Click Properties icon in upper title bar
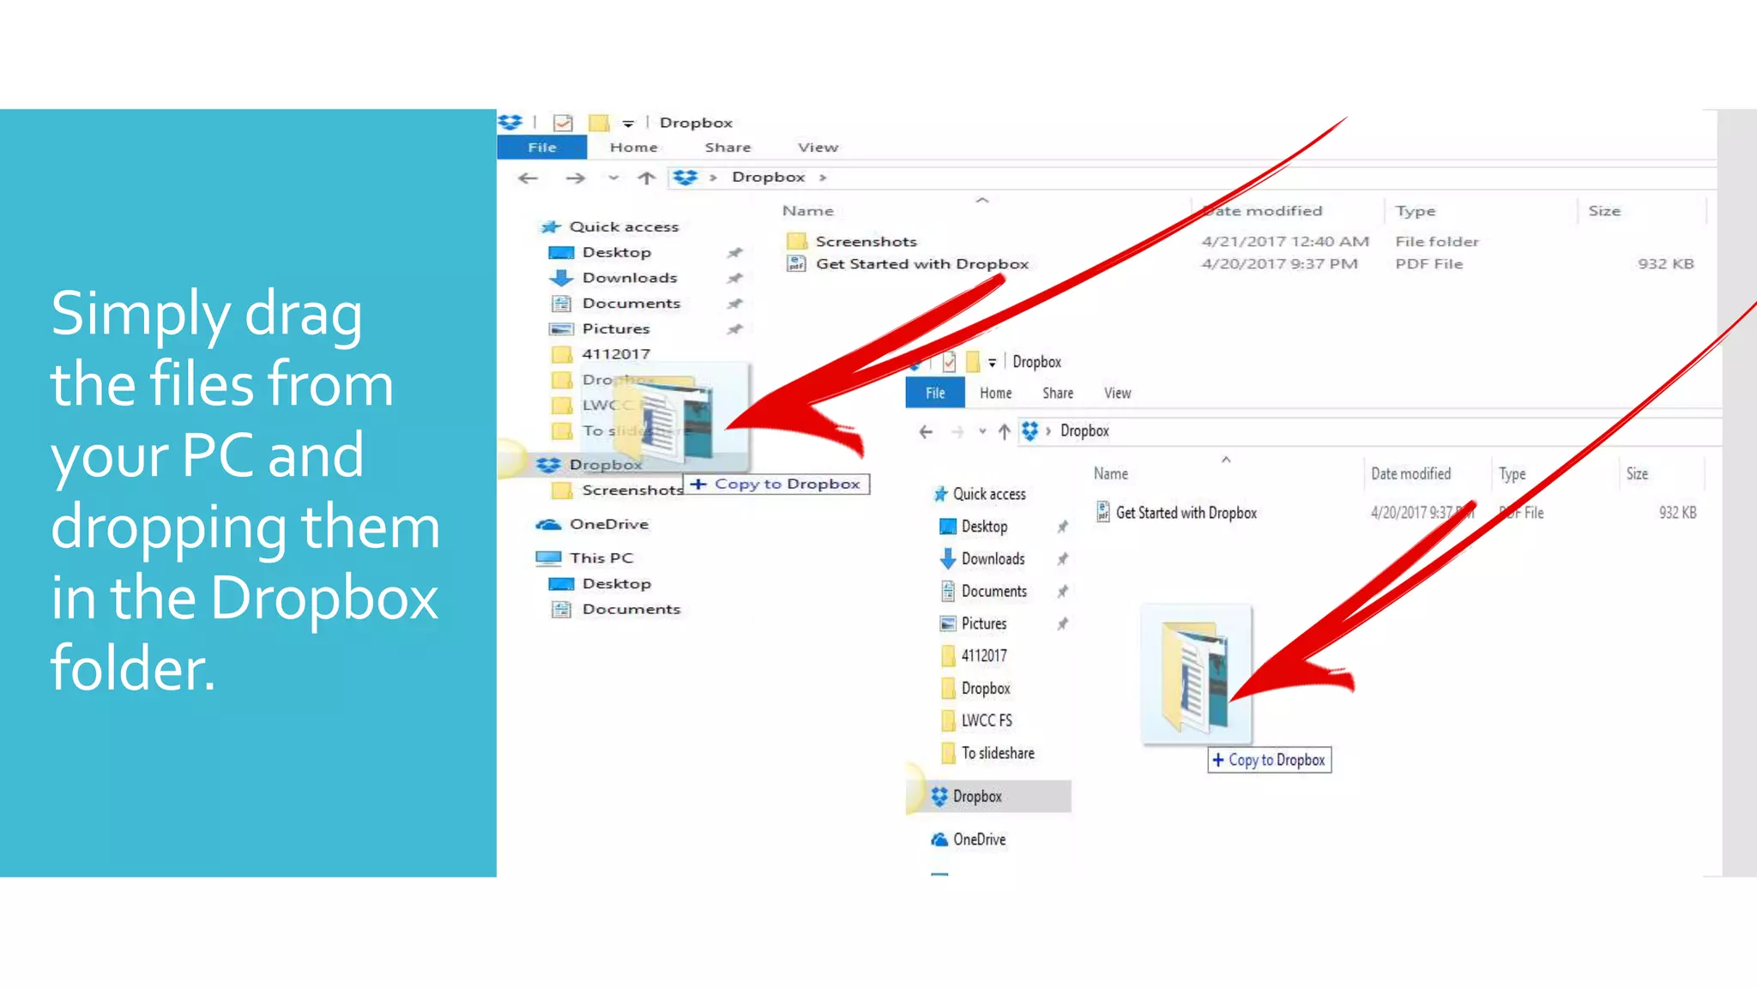 pyautogui.click(x=563, y=123)
